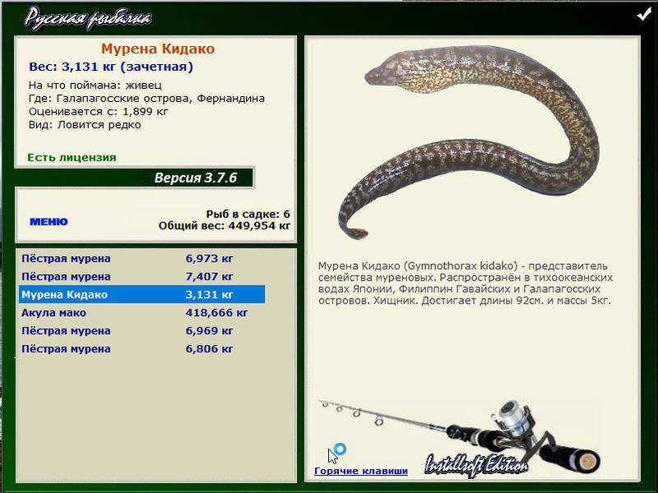The image size is (658, 493).
Task: Click the Рыб в садке: 6 counter
Action: click(248, 214)
